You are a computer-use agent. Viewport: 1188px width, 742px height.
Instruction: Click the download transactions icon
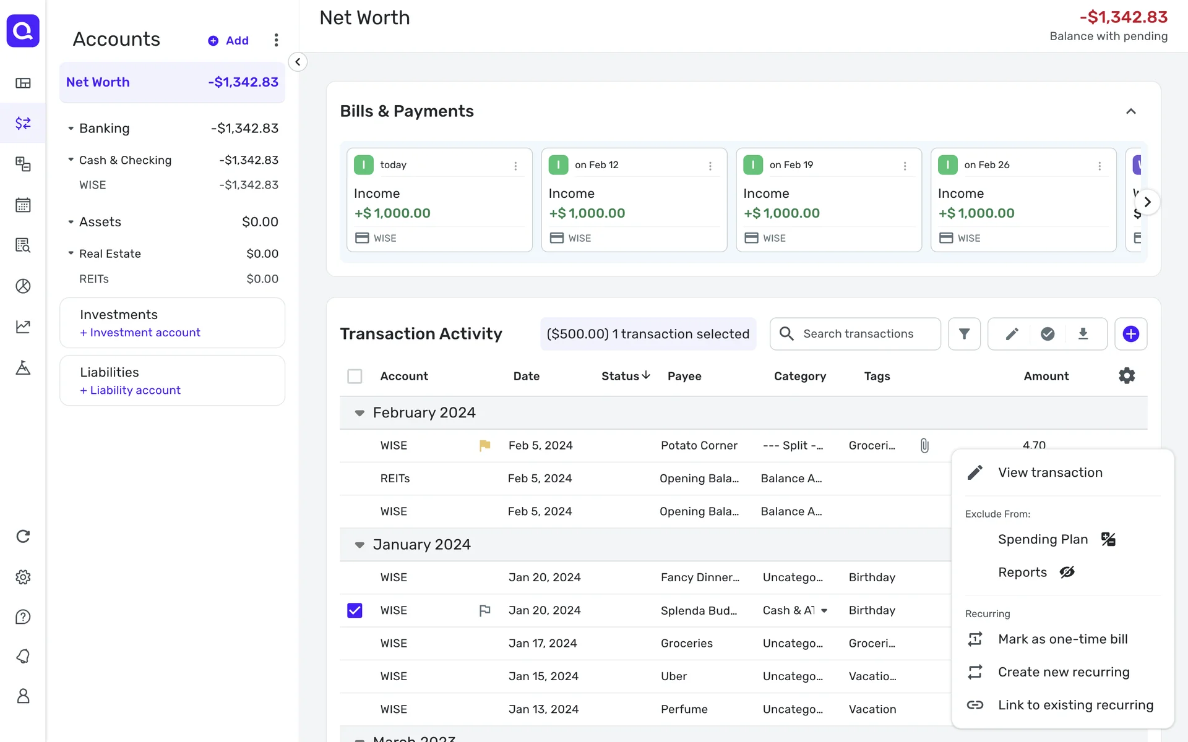pyautogui.click(x=1083, y=334)
